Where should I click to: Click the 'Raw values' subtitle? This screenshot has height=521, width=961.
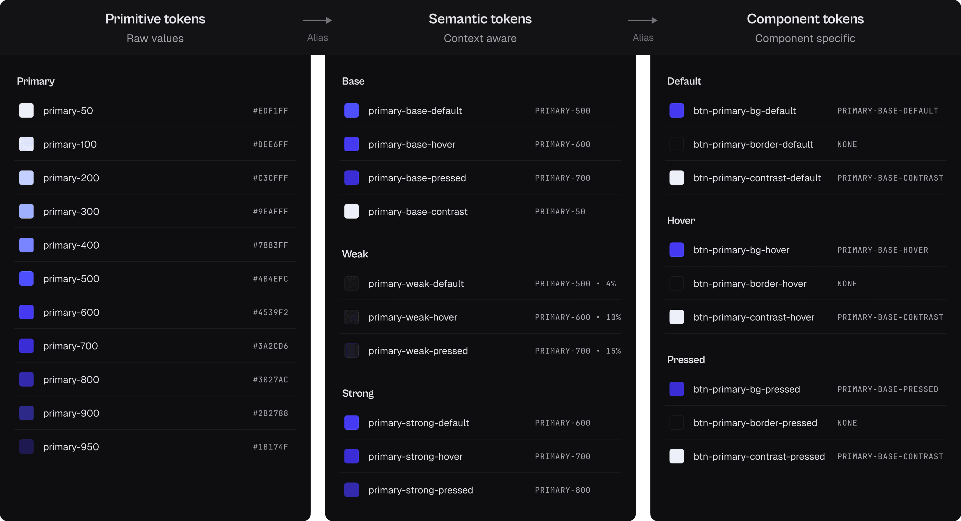point(155,39)
